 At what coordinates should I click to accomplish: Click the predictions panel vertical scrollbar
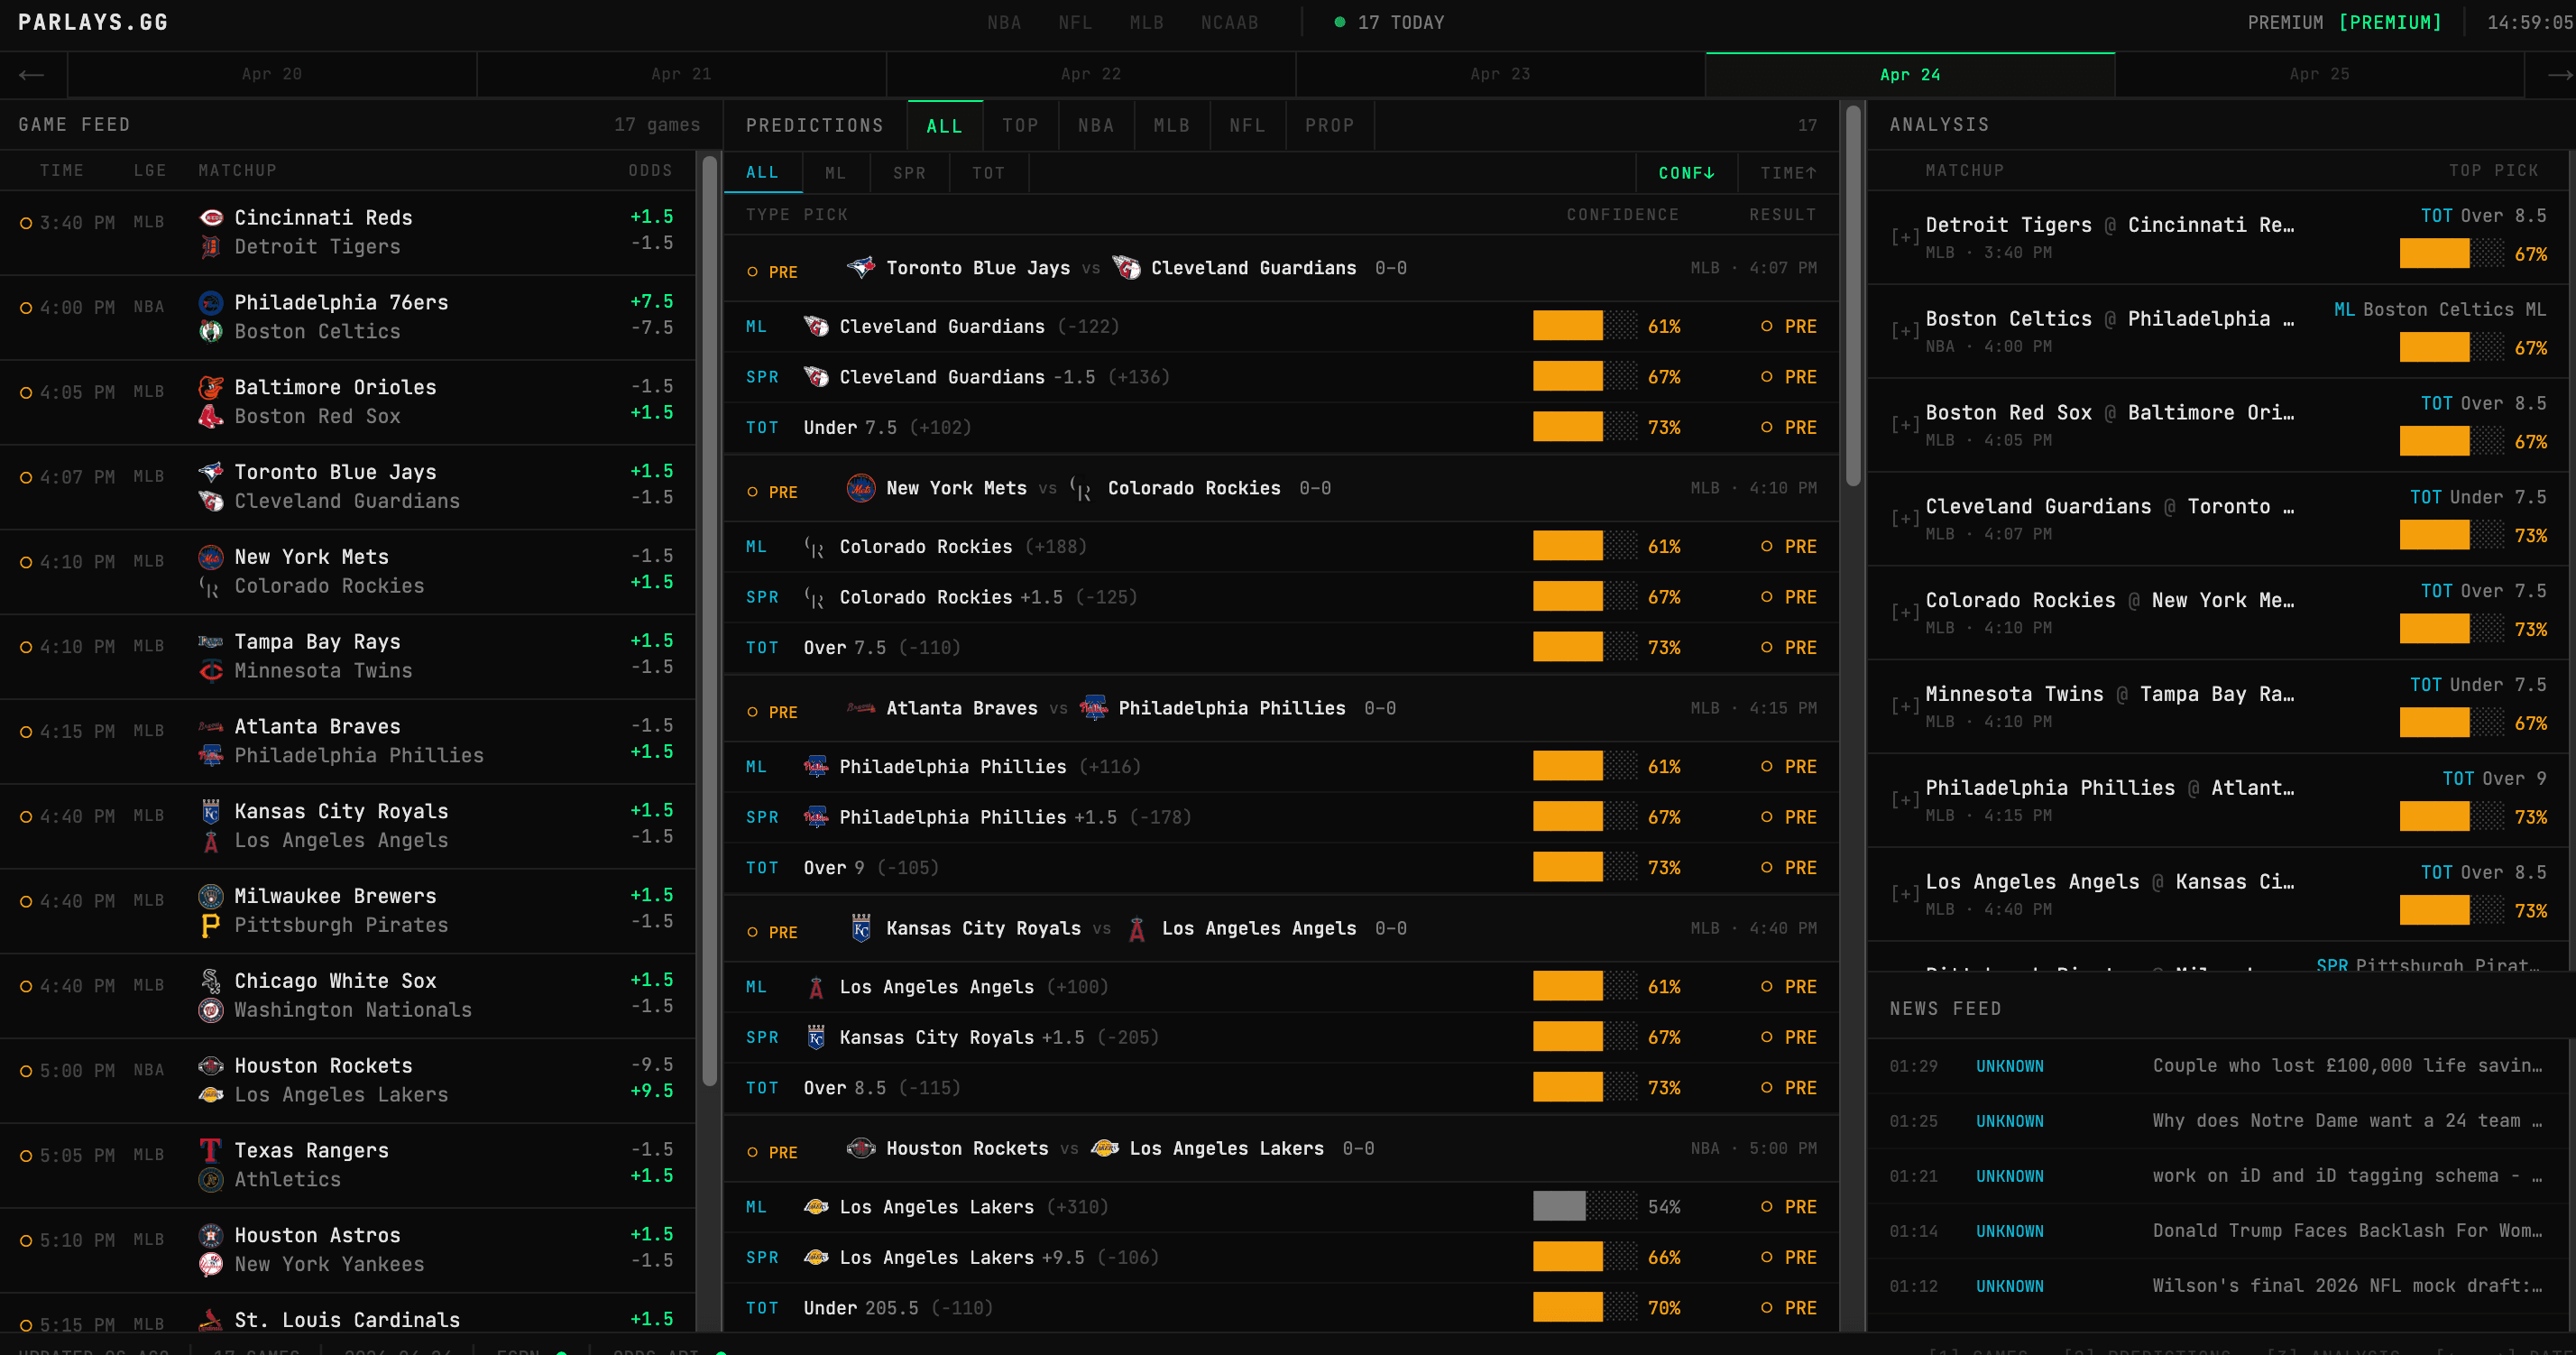[x=1852, y=295]
